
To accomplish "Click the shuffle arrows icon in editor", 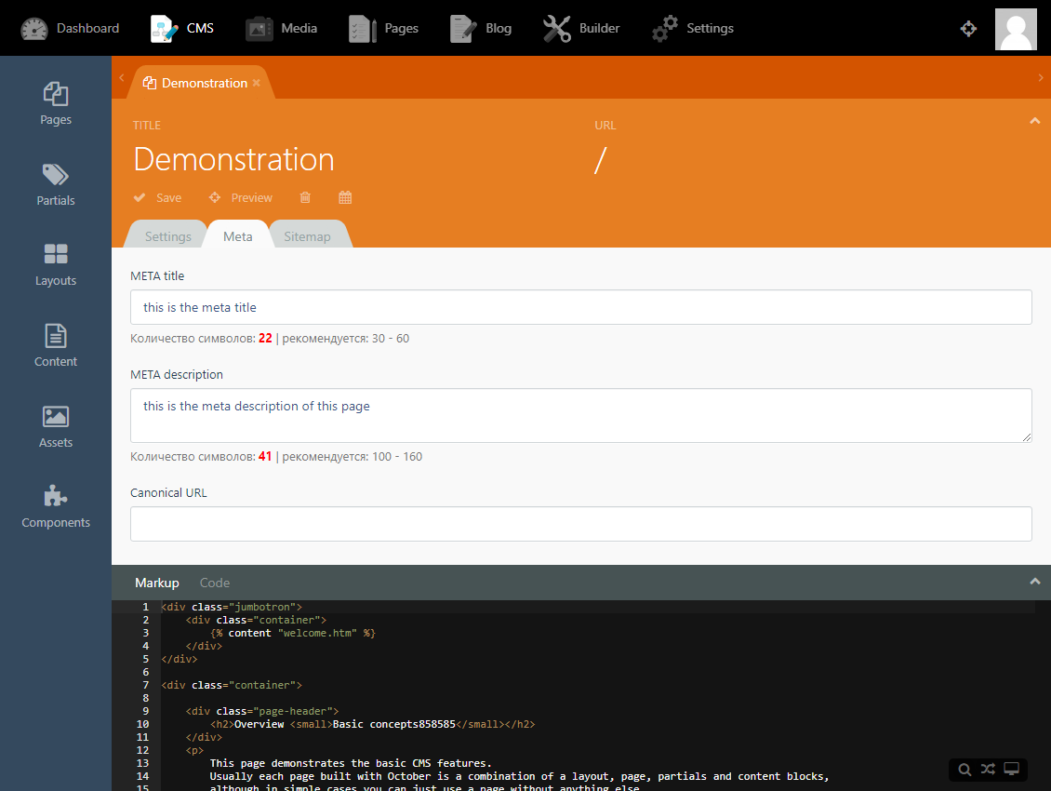I will coord(988,769).
